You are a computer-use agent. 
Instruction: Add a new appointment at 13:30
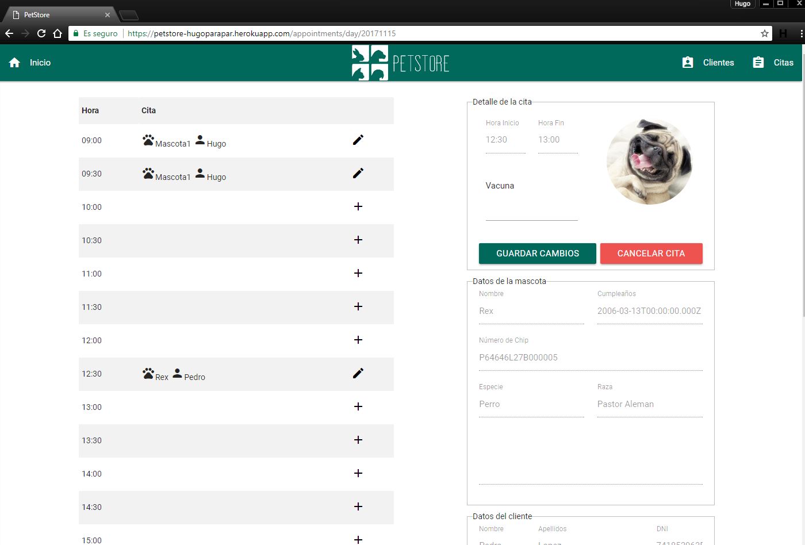(358, 440)
